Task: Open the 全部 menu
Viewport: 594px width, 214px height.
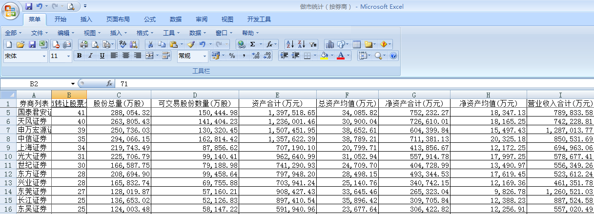Action: 13,33
